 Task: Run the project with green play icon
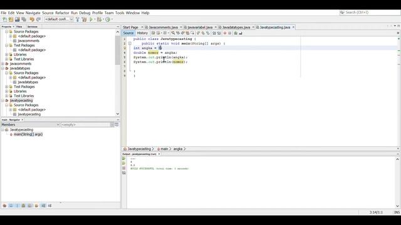(x=91, y=19)
